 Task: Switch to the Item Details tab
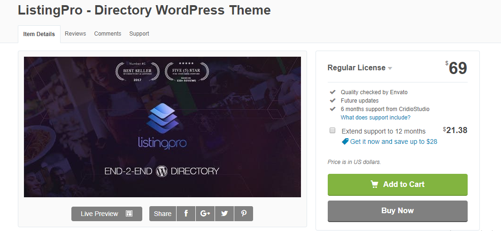click(39, 34)
